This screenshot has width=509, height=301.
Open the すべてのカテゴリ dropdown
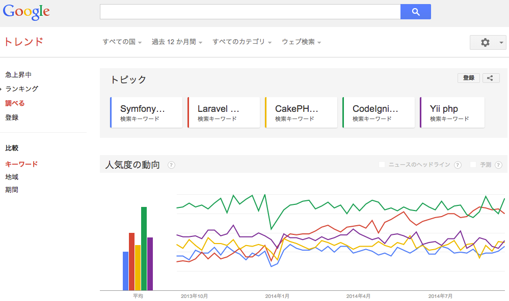[x=242, y=42]
